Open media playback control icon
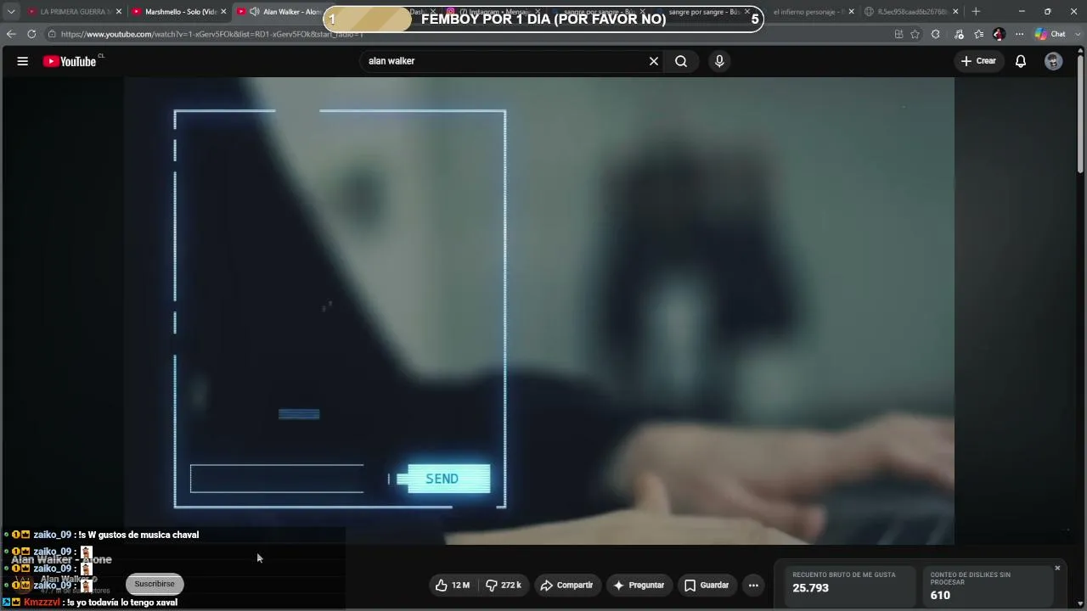Image resolution: width=1087 pixels, height=611 pixels. [x=959, y=34]
